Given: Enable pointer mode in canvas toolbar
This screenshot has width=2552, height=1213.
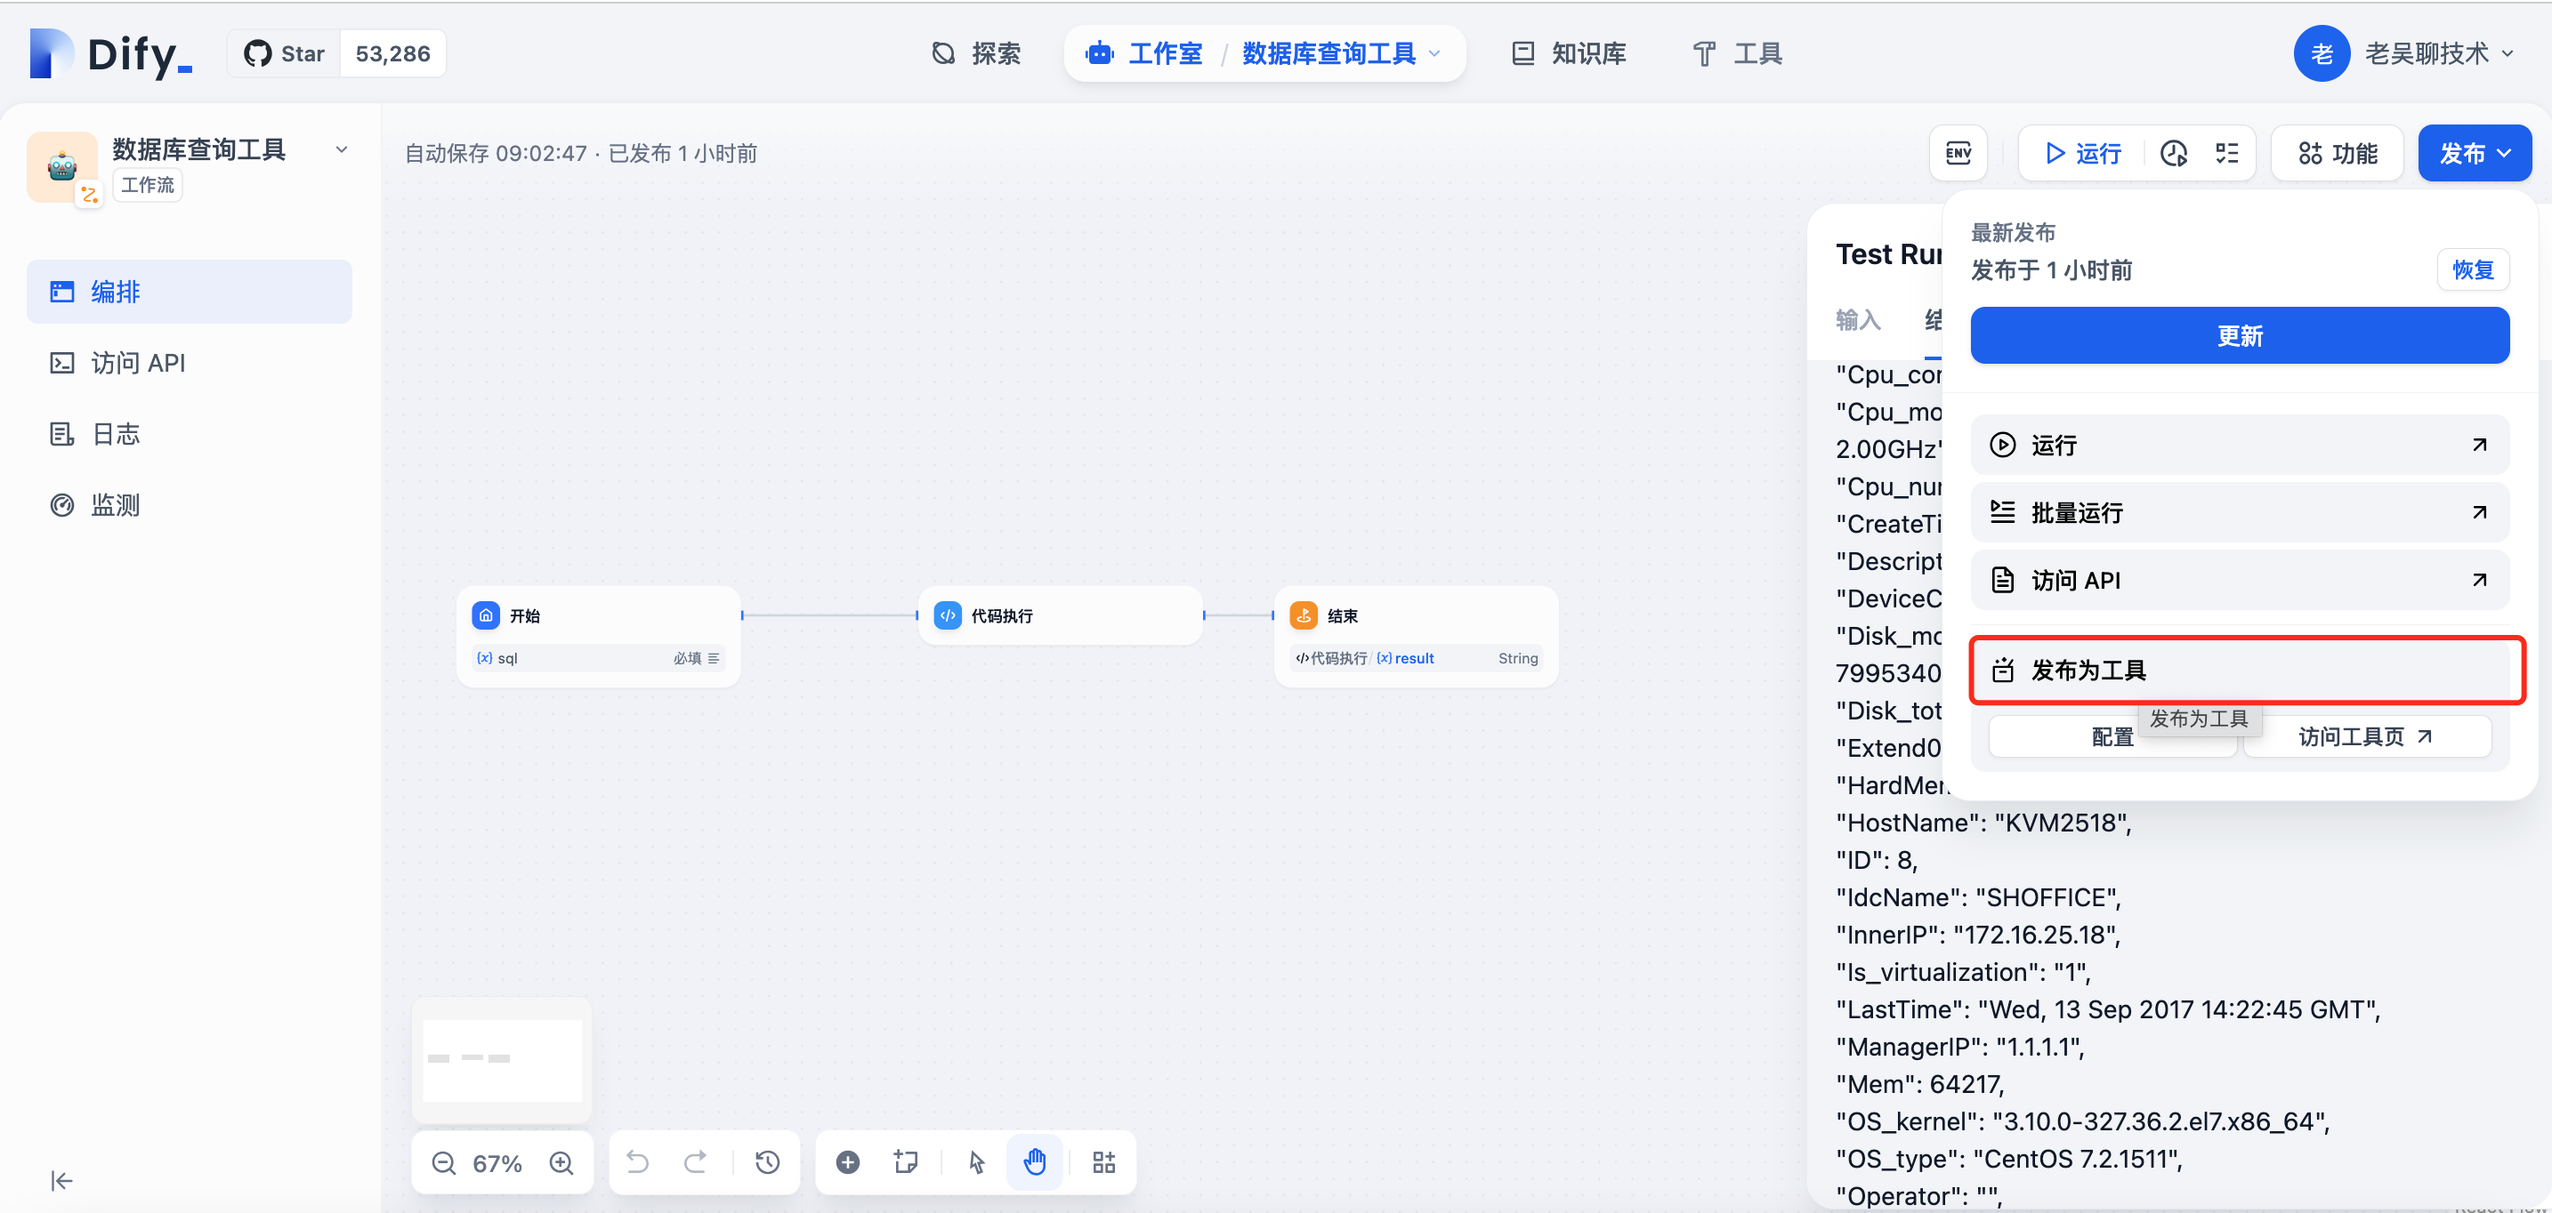Looking at the screenshot, I should tap(976, 1162).
